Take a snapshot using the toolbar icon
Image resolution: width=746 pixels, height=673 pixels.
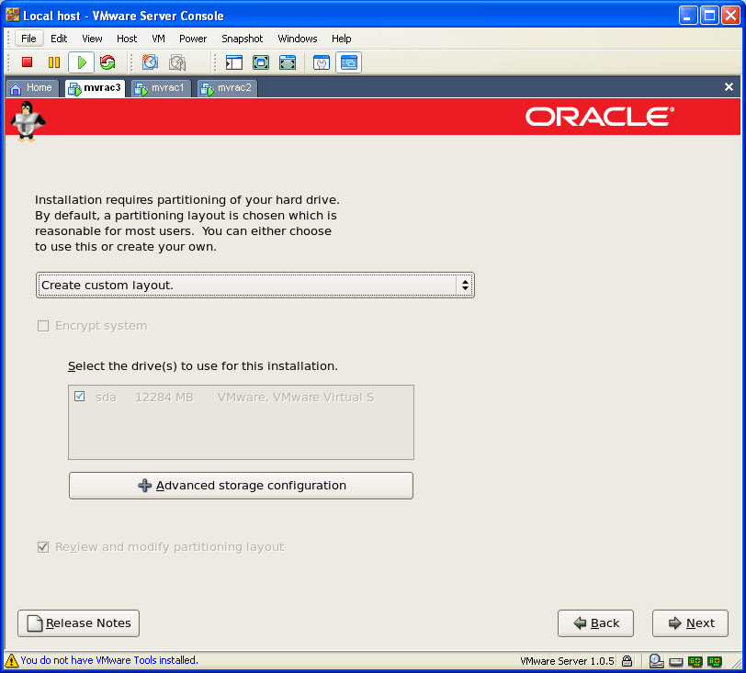coord(150,62)
